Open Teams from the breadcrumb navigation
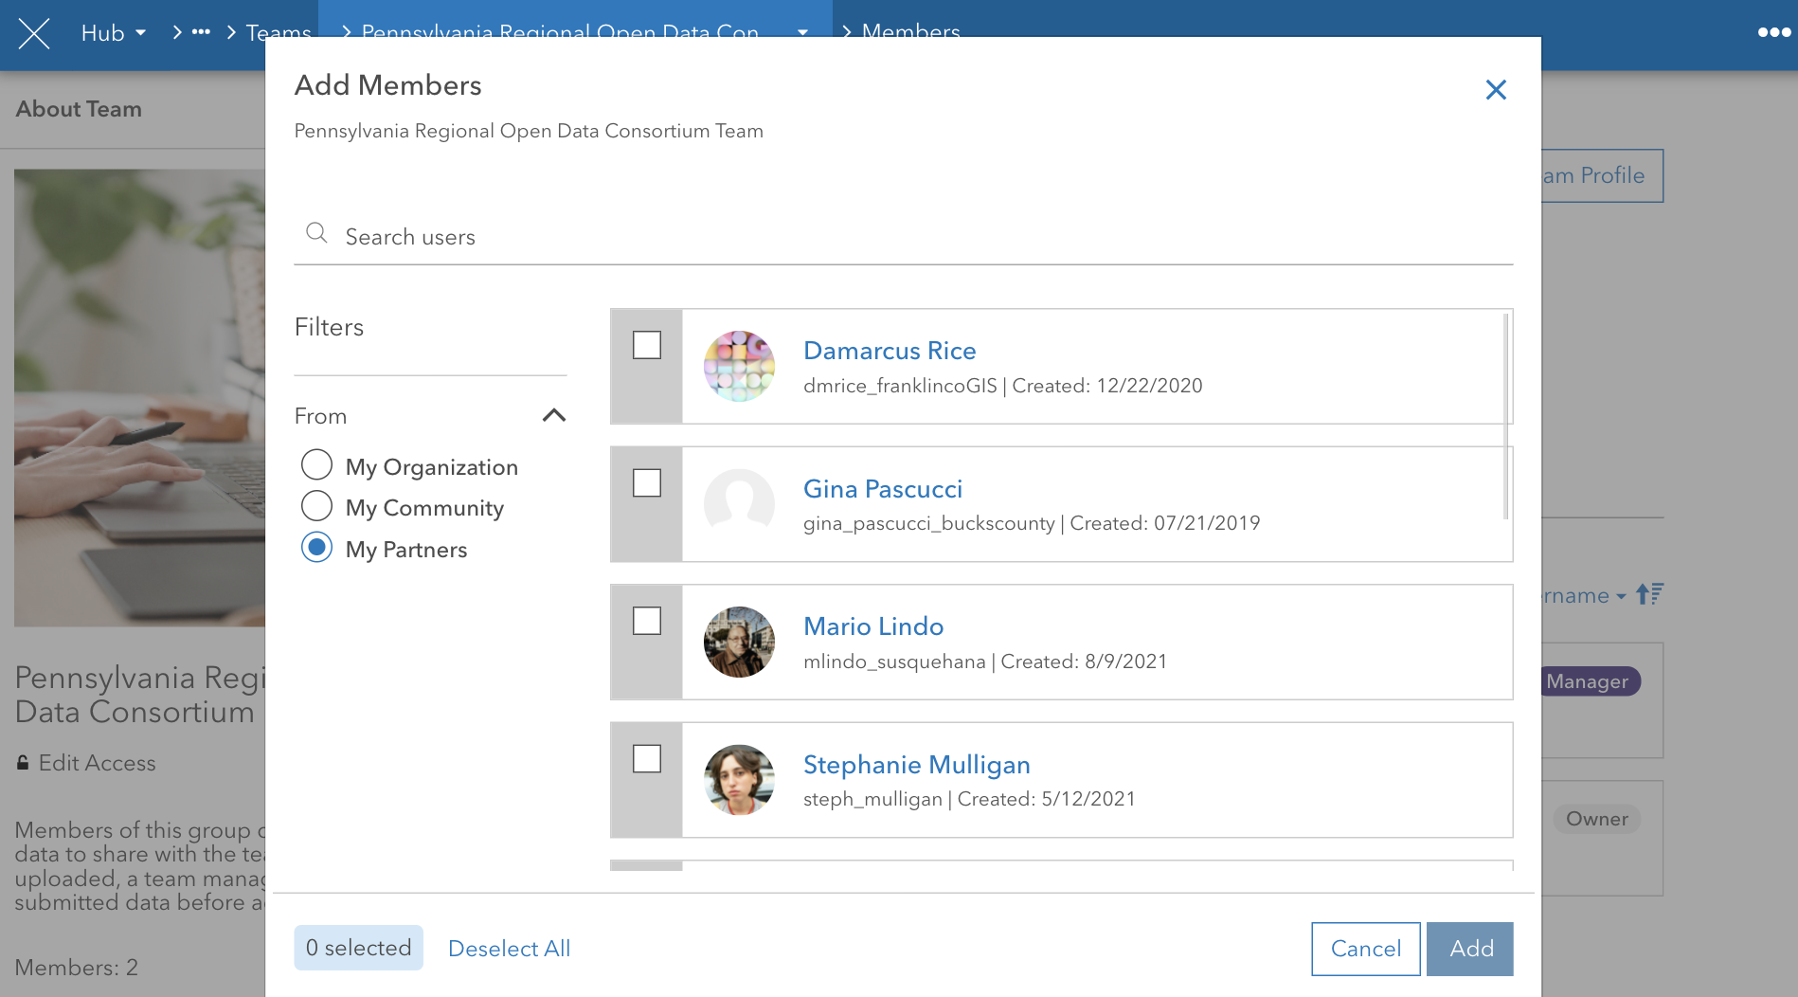This screenshot has width=1798, height=997. [x=278, y=31]
